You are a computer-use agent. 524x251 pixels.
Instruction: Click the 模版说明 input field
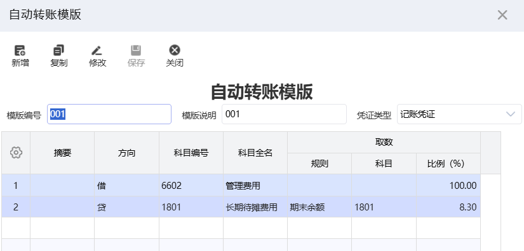click(284, 114)
